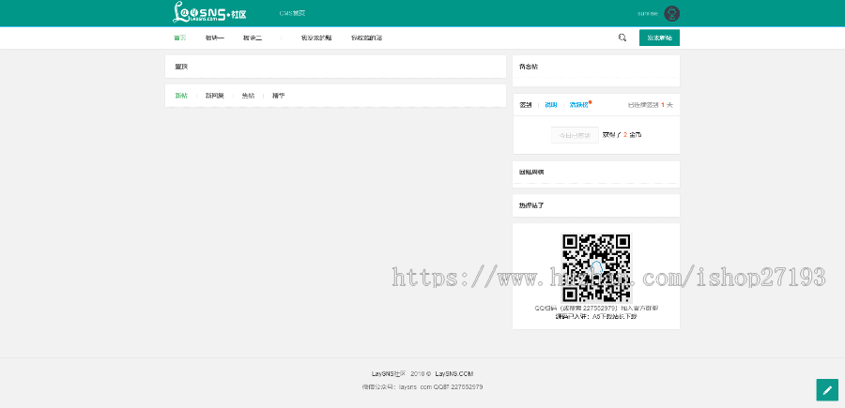Go to 我收藏的贴 page

(x=367, y=38)
